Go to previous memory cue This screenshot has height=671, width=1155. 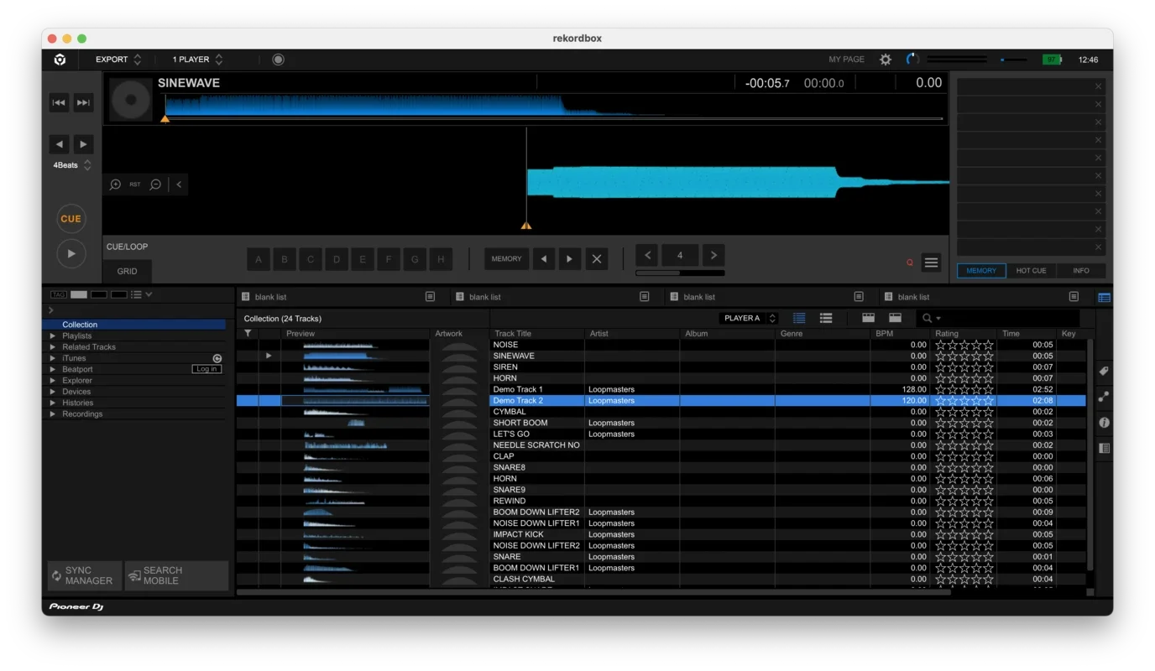[x=544, y=259]
